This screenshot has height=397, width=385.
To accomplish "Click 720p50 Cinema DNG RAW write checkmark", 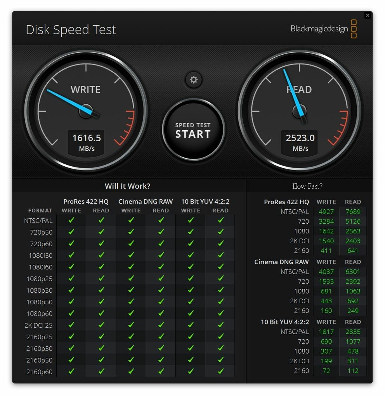I will click(x=131, y=232).
